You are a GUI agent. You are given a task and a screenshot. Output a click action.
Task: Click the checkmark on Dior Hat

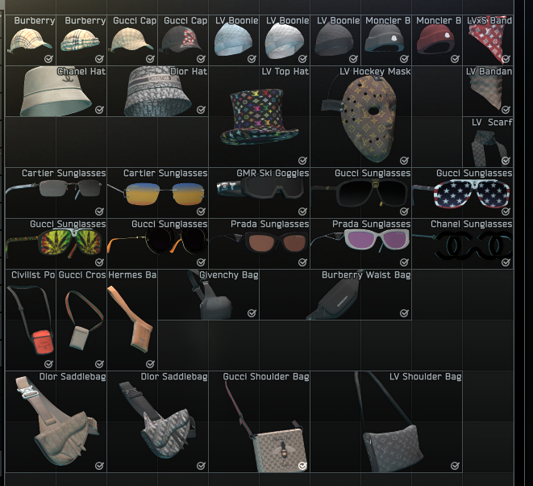pos(201,110)
